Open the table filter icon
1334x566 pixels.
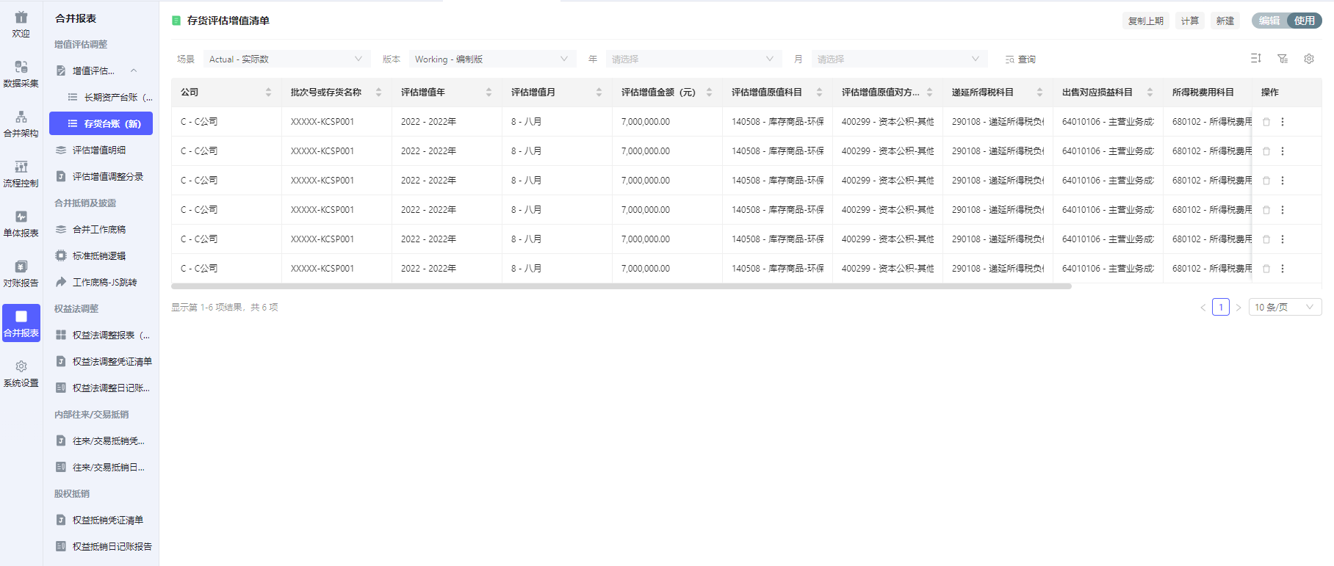(x=1283, y=59)
